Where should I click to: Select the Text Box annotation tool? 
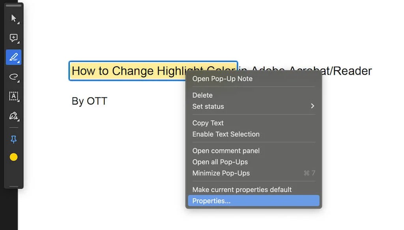tap(14, 97)
